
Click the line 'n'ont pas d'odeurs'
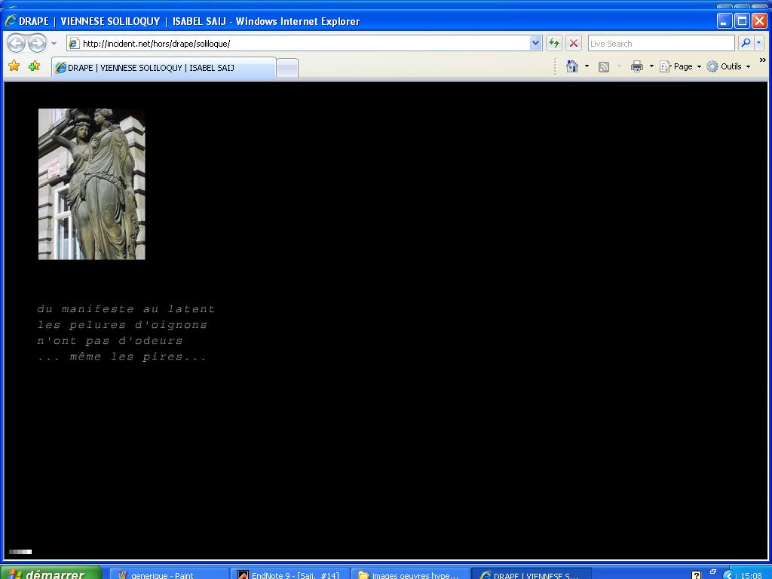(110, 341)
